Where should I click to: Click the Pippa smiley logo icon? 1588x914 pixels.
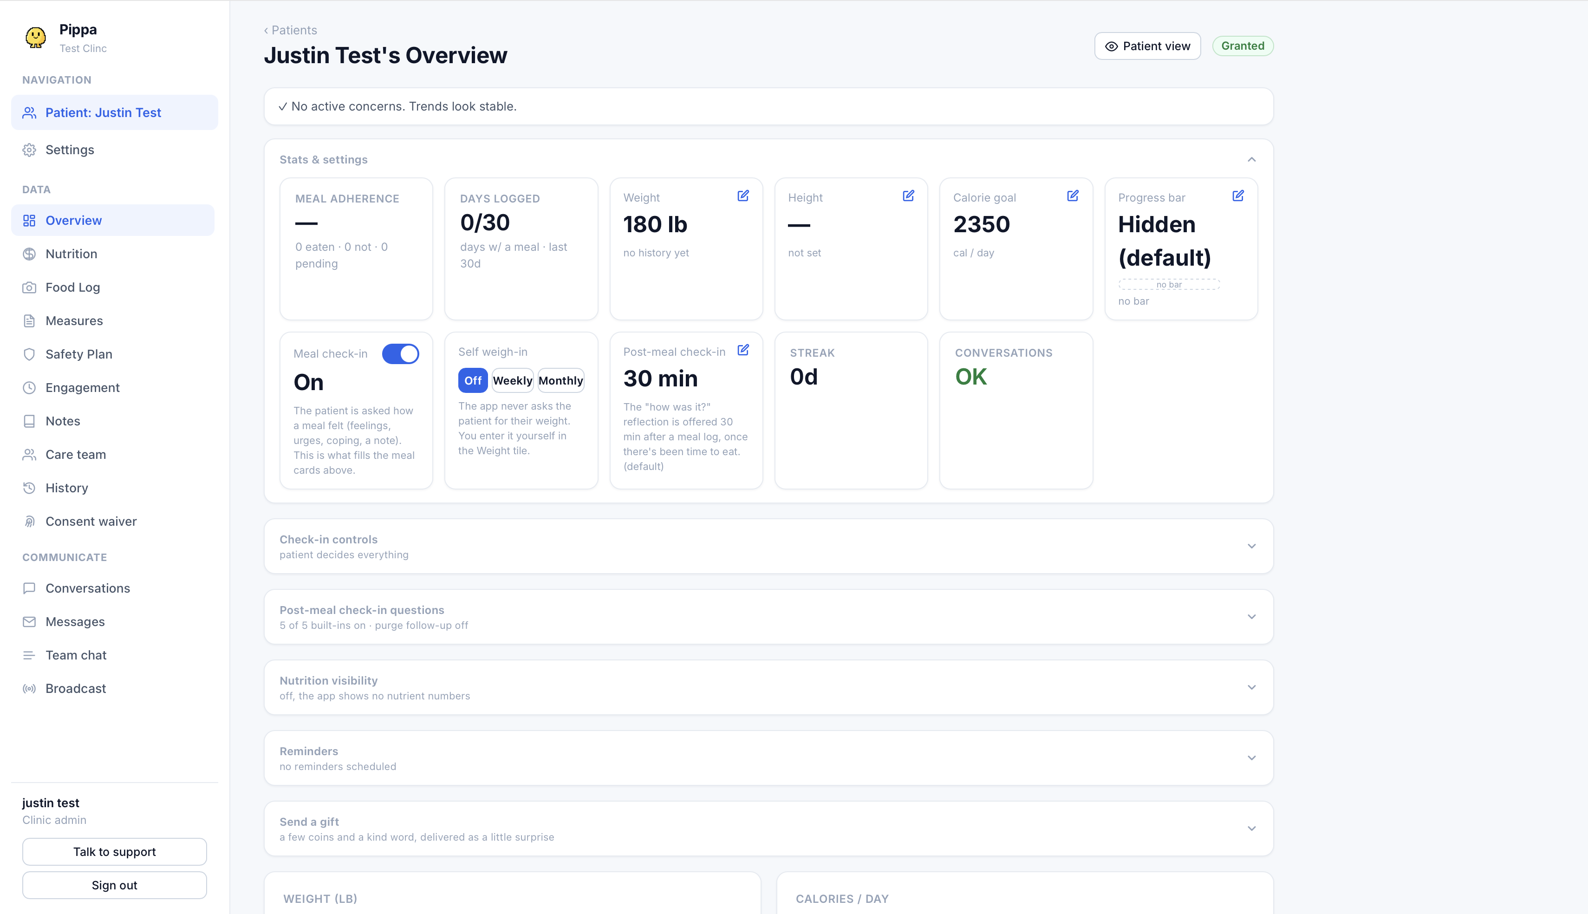tap(36, 38)
